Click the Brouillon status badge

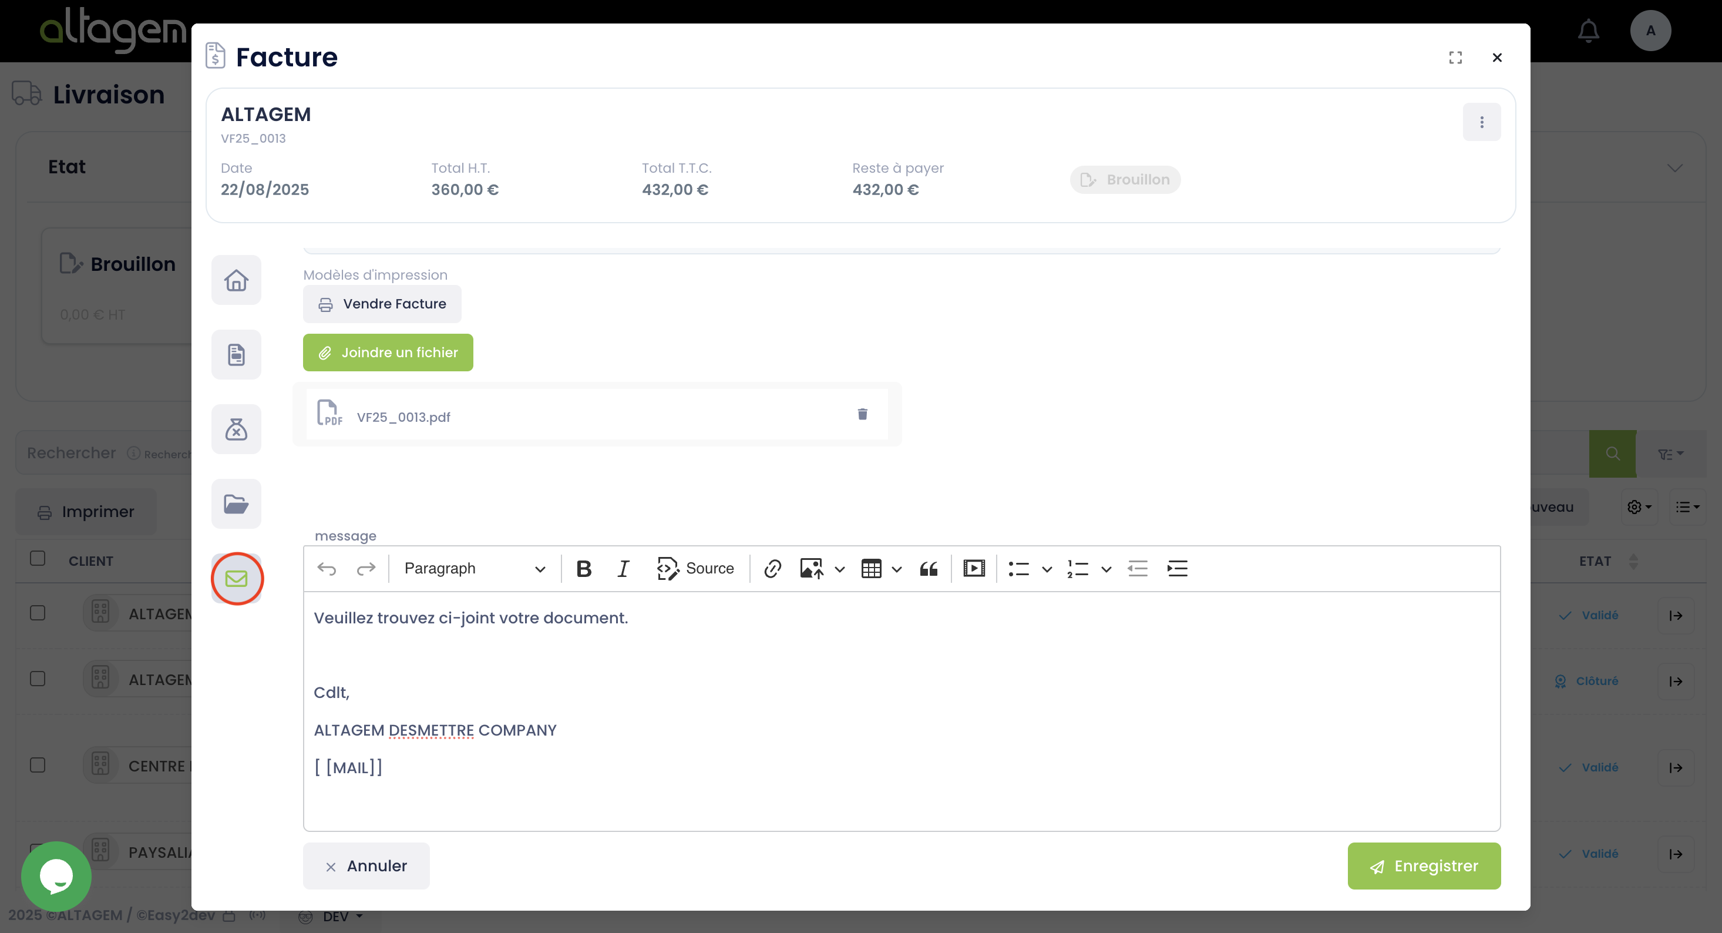1125,180
